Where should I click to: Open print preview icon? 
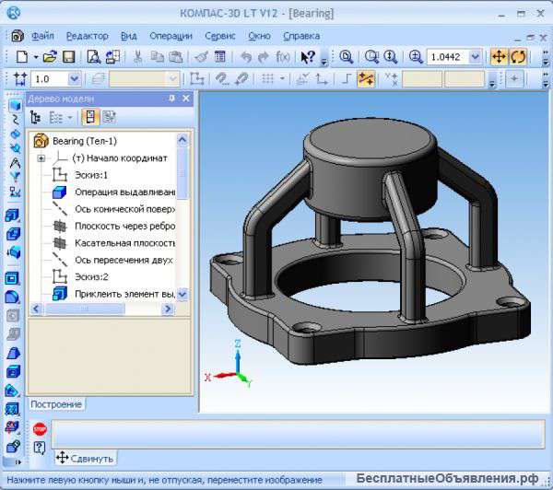pyautogui.click(x=93, y=56)
